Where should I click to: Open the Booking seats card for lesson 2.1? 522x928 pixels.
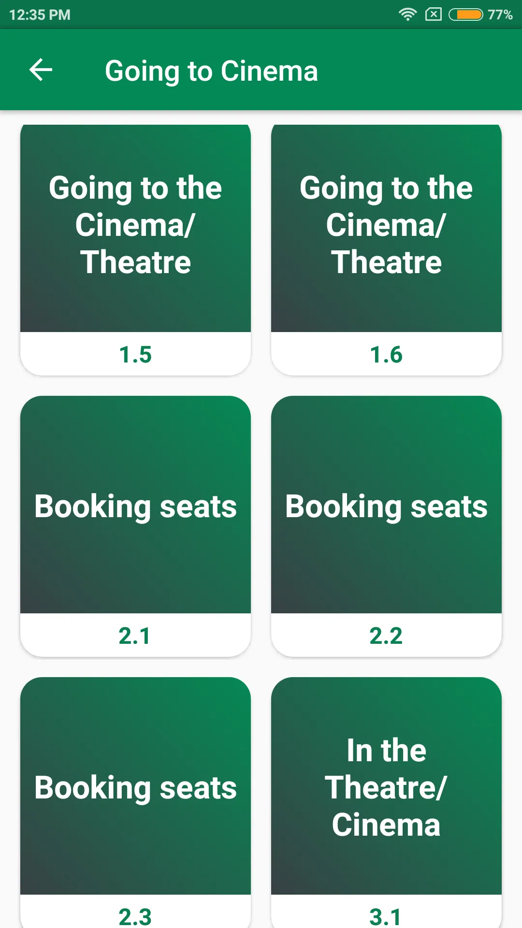click(135, 526)
